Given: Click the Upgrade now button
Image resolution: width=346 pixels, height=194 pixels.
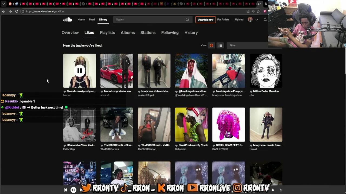Looking at the screenshot, I should coord(205,20).
